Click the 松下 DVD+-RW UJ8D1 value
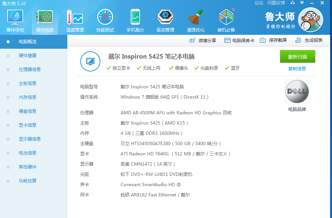Viewport: 332px width, 218px height. pyautogui.click(x=157, y=174)
